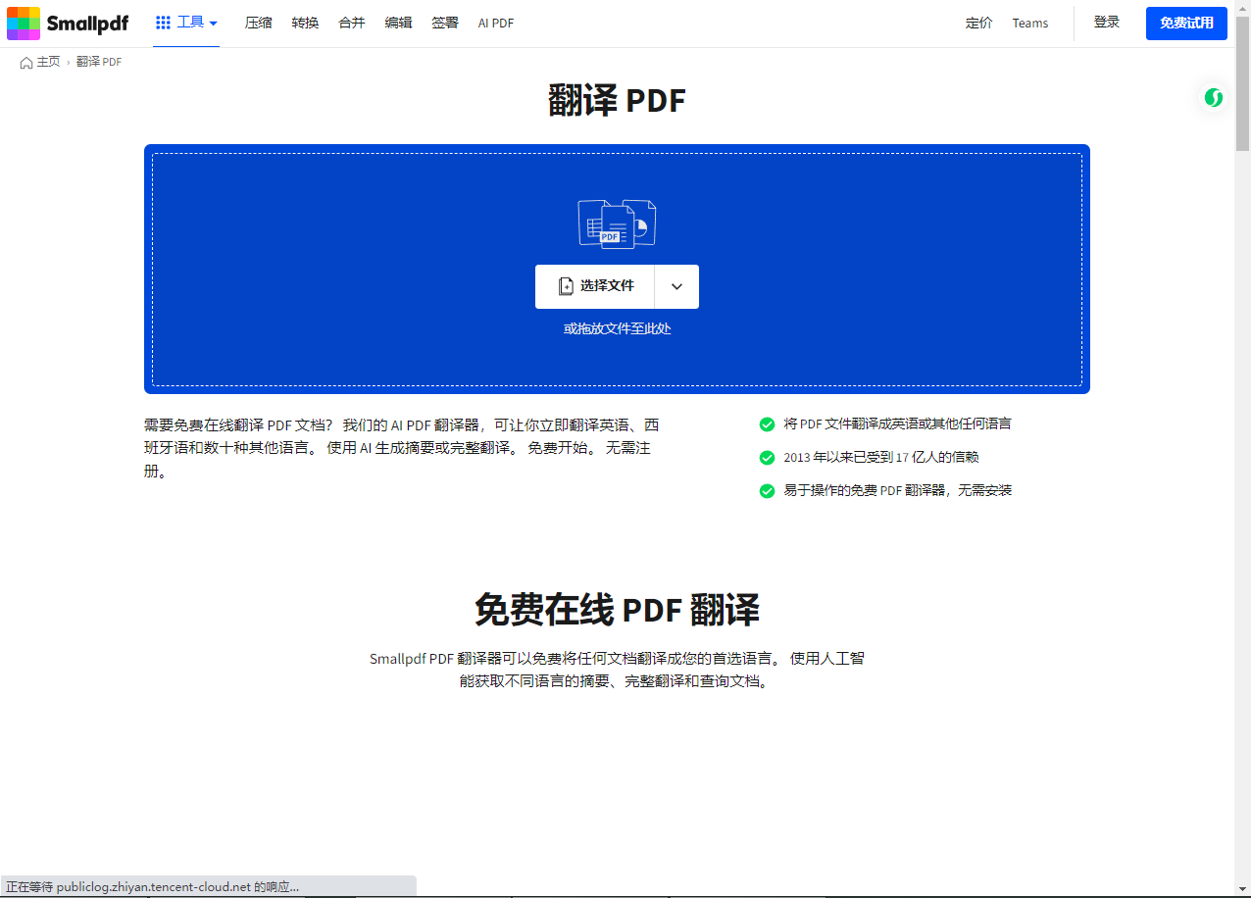Image resolution: width=1251 pixels, height=898 pixels.
Task: Open the AI PDF menu item
Action: click(x=496, y=23)
